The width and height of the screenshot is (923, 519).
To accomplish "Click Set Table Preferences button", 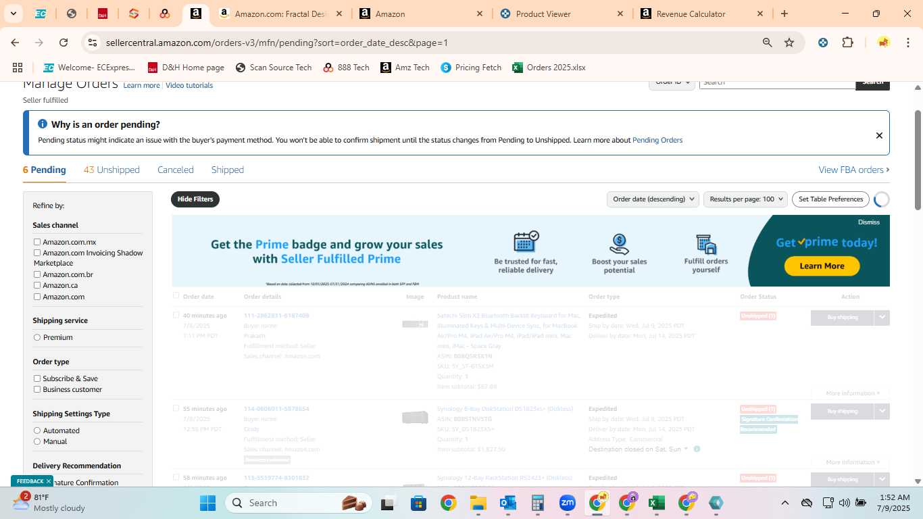I will [830, 199].
